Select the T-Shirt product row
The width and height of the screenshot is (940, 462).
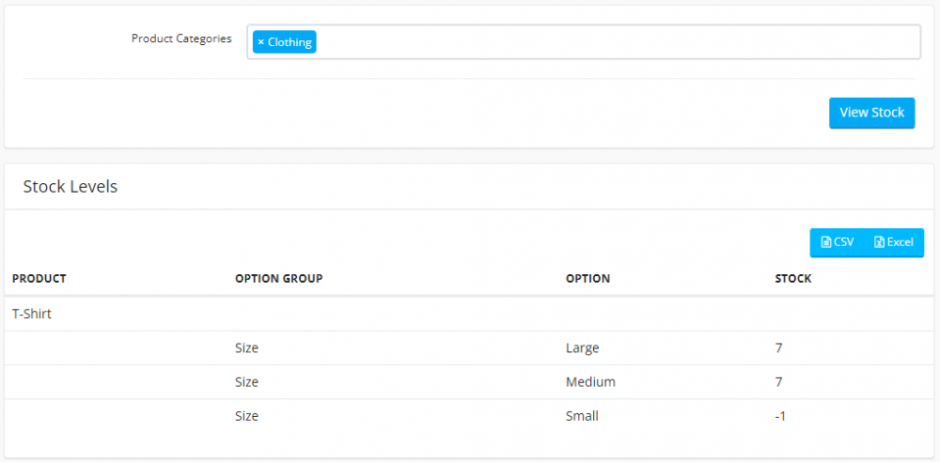(32, 314)
